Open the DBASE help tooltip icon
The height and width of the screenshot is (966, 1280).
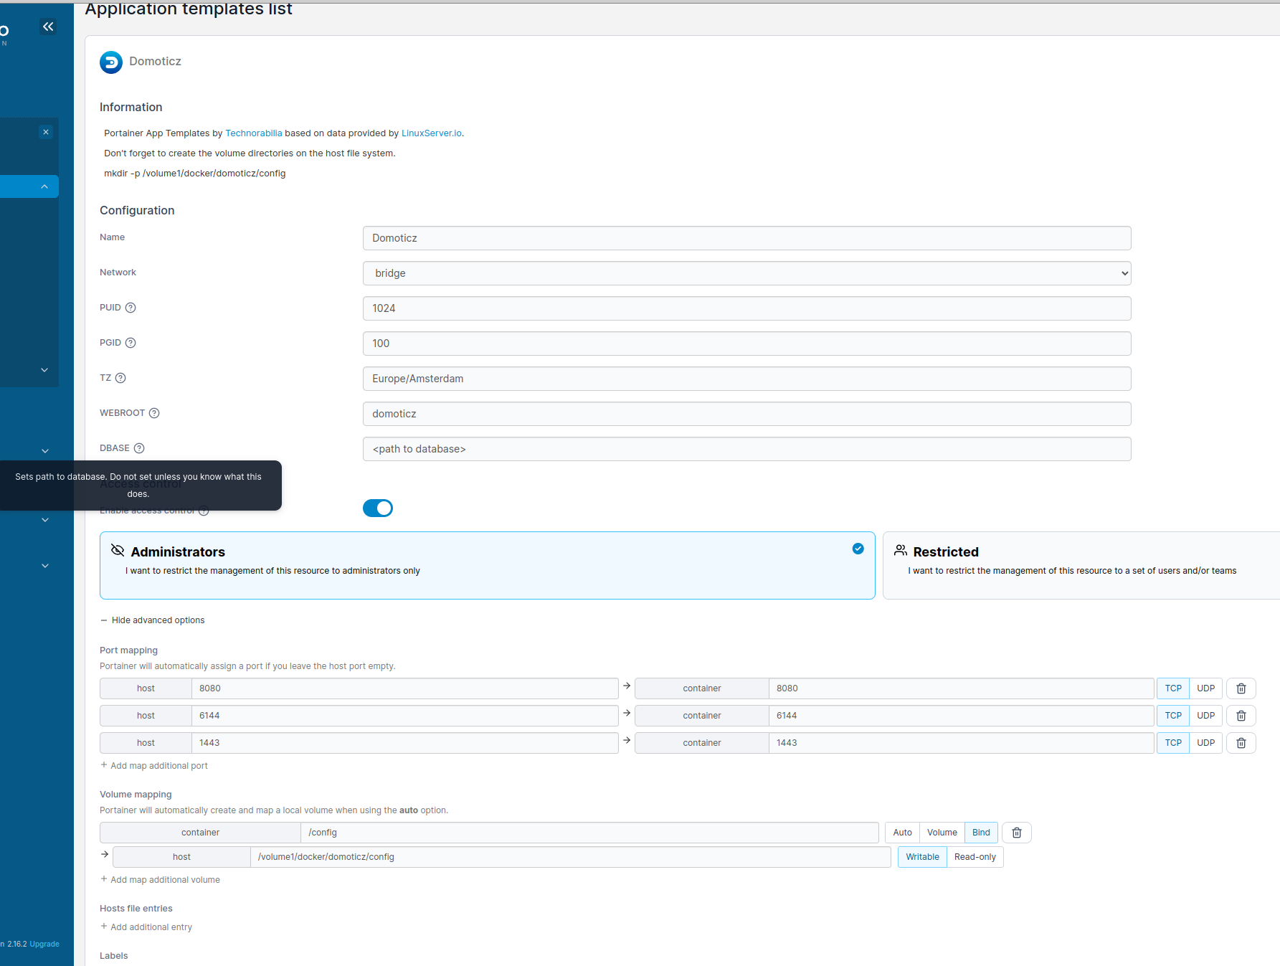[139, 448]
